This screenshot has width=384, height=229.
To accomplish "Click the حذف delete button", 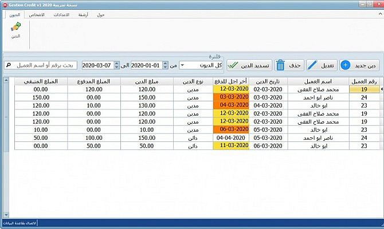I will (x=289, y=65).
